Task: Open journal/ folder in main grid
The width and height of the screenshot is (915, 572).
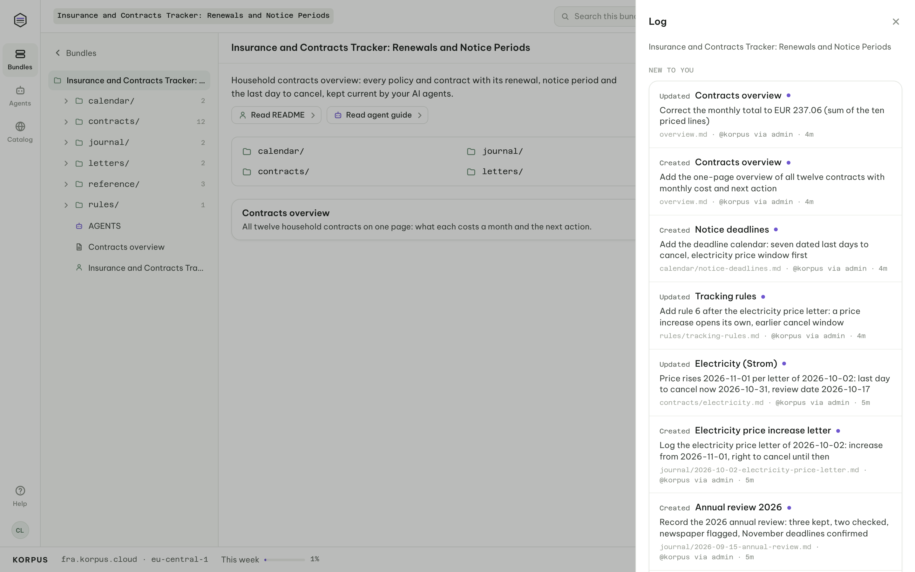Action: 495,151
